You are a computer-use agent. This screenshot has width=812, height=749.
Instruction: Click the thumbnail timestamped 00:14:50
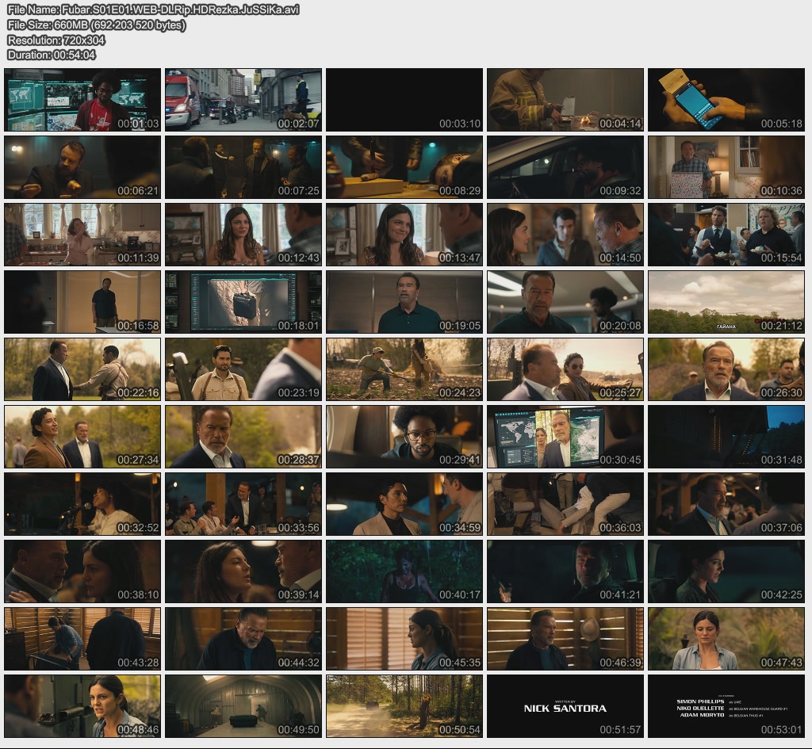click(565, 235)
